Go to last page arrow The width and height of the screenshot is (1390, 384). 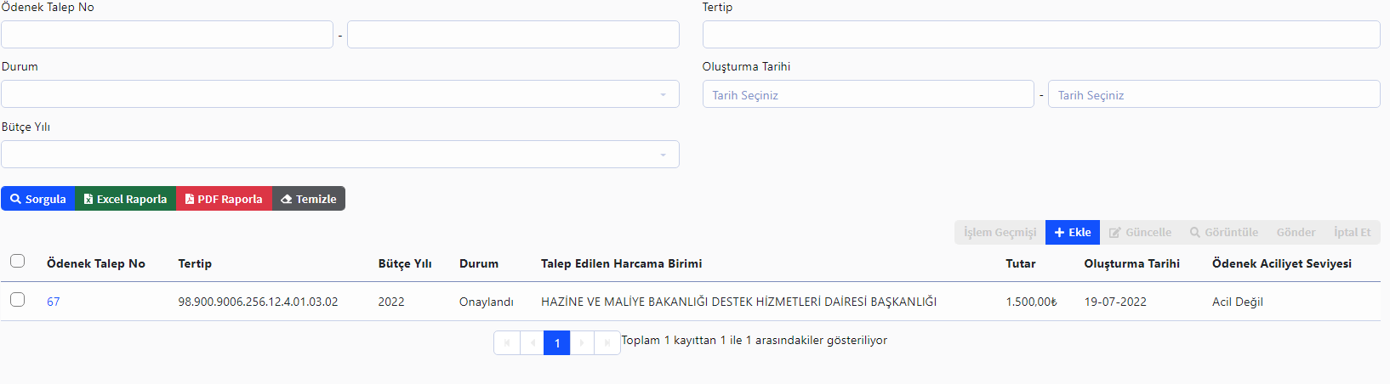[607, 343]
